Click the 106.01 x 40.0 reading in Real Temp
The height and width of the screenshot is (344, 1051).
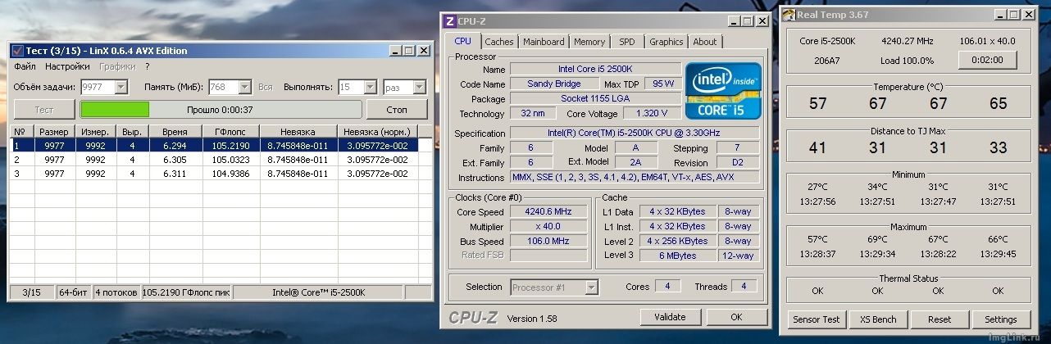987,40
